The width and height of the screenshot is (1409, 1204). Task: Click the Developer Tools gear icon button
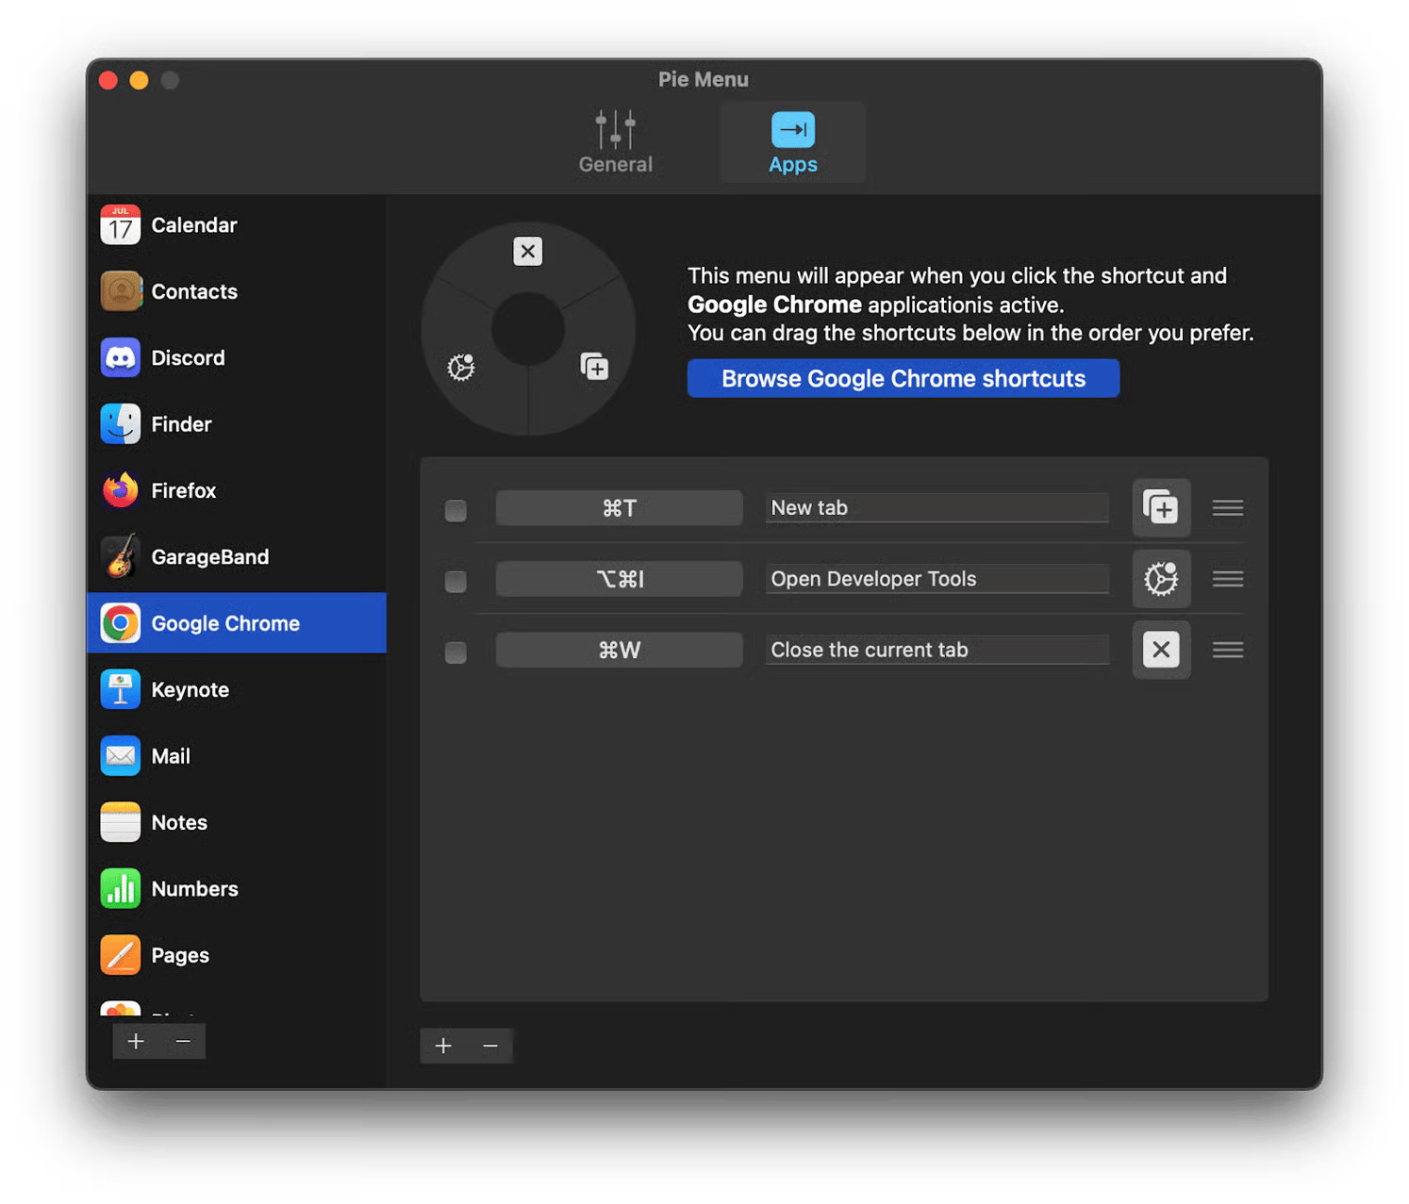click(x=1161, y=579)
